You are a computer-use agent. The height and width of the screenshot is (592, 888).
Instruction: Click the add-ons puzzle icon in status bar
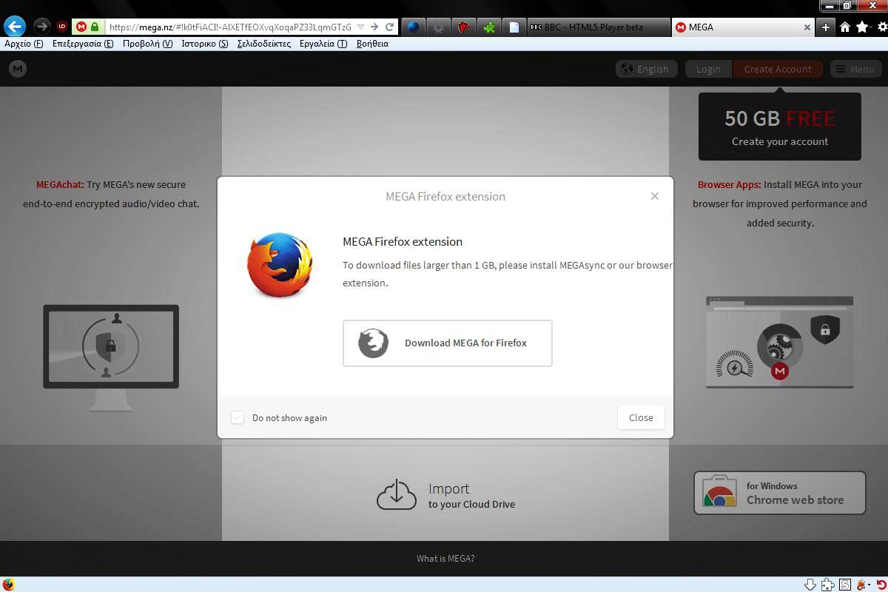tap(827, 585)
